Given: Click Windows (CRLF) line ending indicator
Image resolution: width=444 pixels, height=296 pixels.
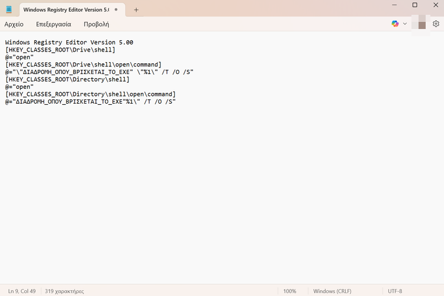Looking at the screenshot, I should click(x=332, y=291).
